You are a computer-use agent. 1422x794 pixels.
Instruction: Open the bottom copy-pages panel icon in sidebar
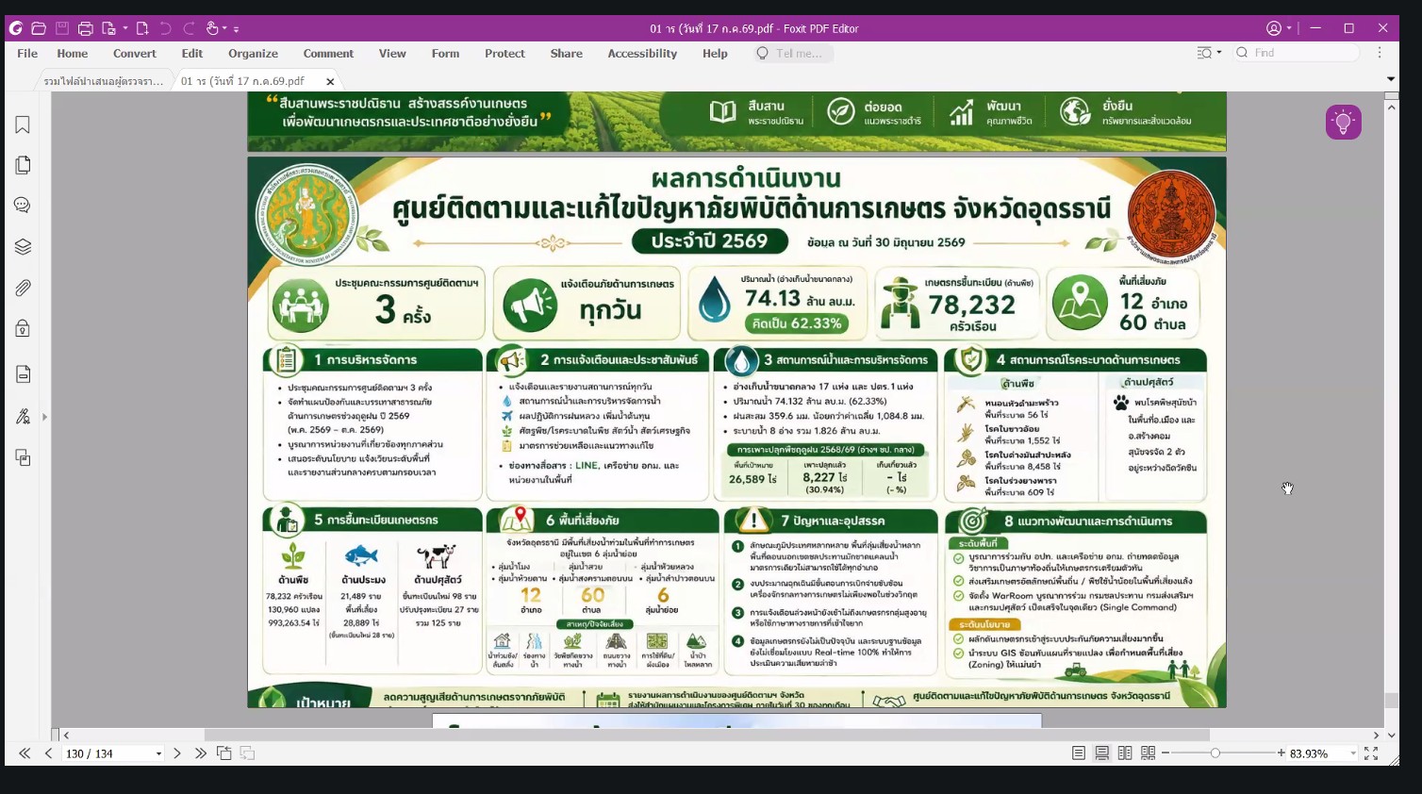pyautogui.click(x=23, y=458)
